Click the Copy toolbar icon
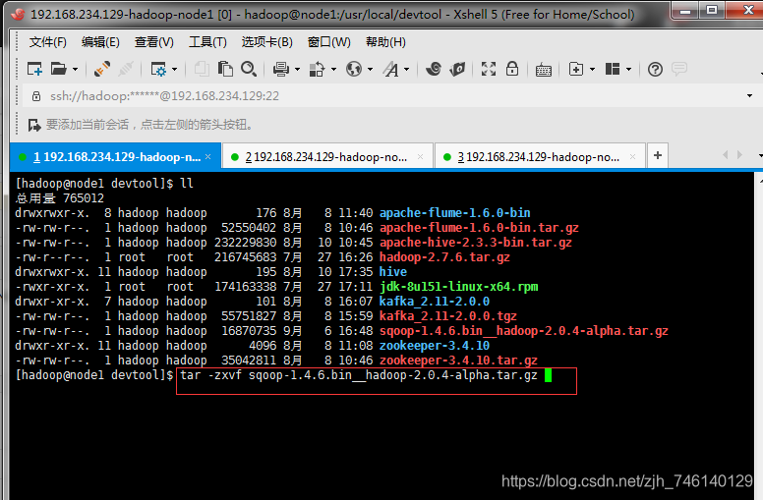Image resolution: width=763 pixels, height=500 pixels. (x=202, y=69)
